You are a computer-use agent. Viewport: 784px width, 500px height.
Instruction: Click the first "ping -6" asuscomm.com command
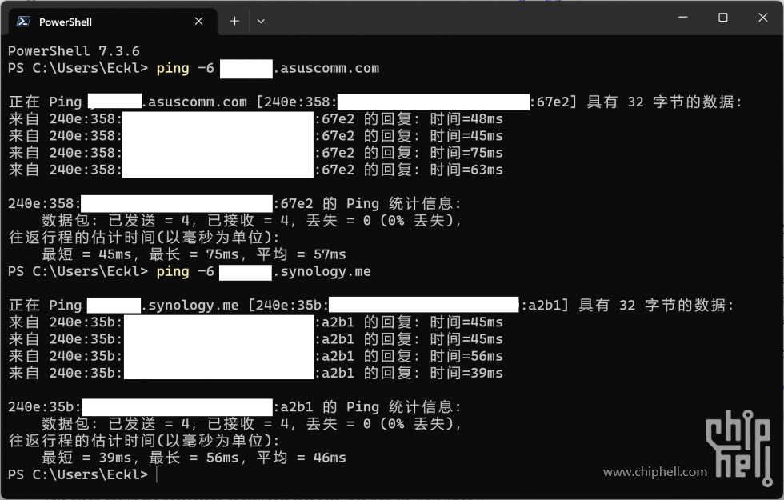[268, 68]
